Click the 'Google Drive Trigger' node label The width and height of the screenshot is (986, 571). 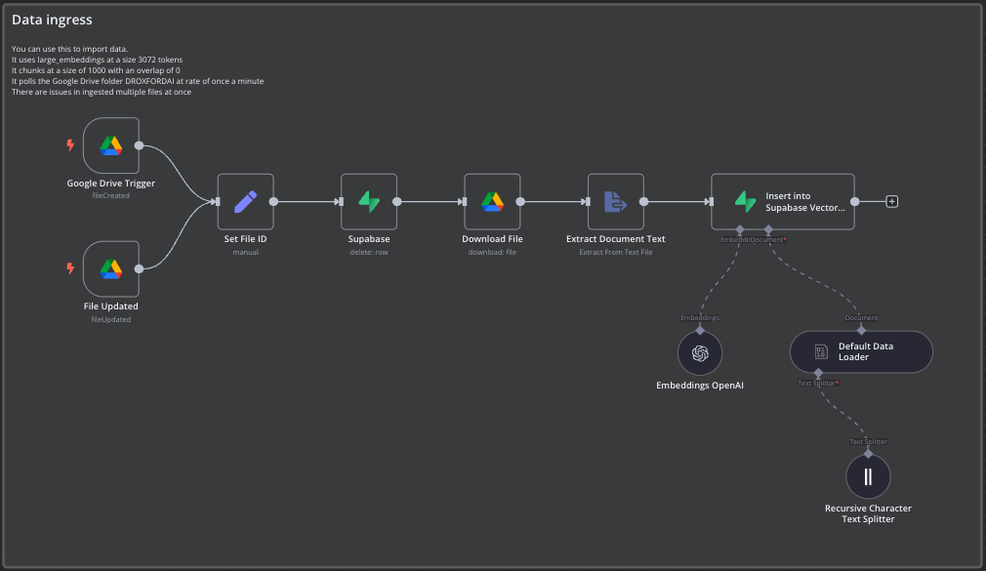110,183
